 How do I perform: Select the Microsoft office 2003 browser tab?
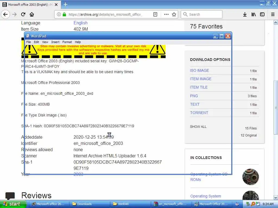coord(30,5)
